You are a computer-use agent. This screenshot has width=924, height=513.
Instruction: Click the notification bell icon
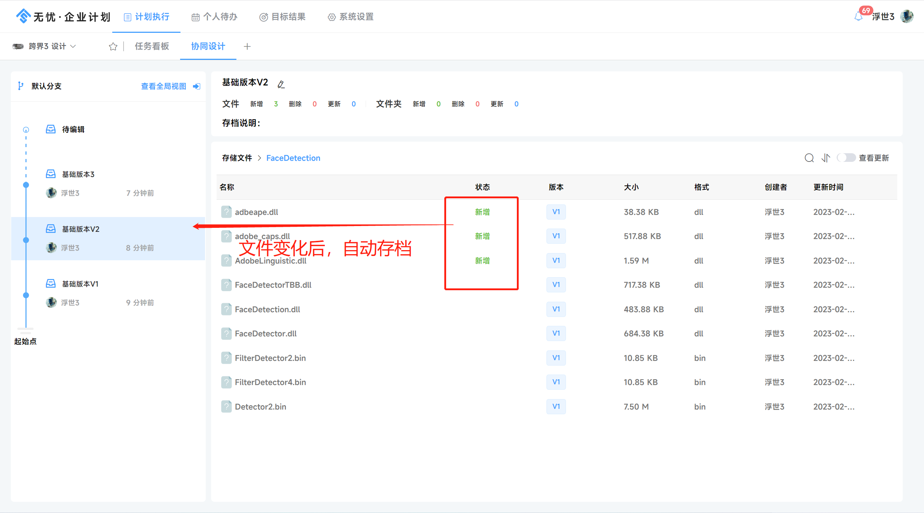tap(859, 17)
